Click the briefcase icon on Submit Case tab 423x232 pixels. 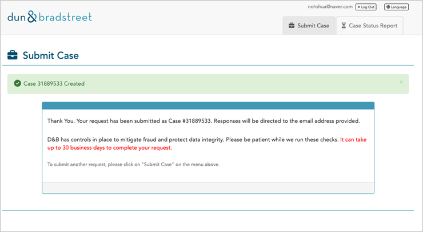(292, 26)
